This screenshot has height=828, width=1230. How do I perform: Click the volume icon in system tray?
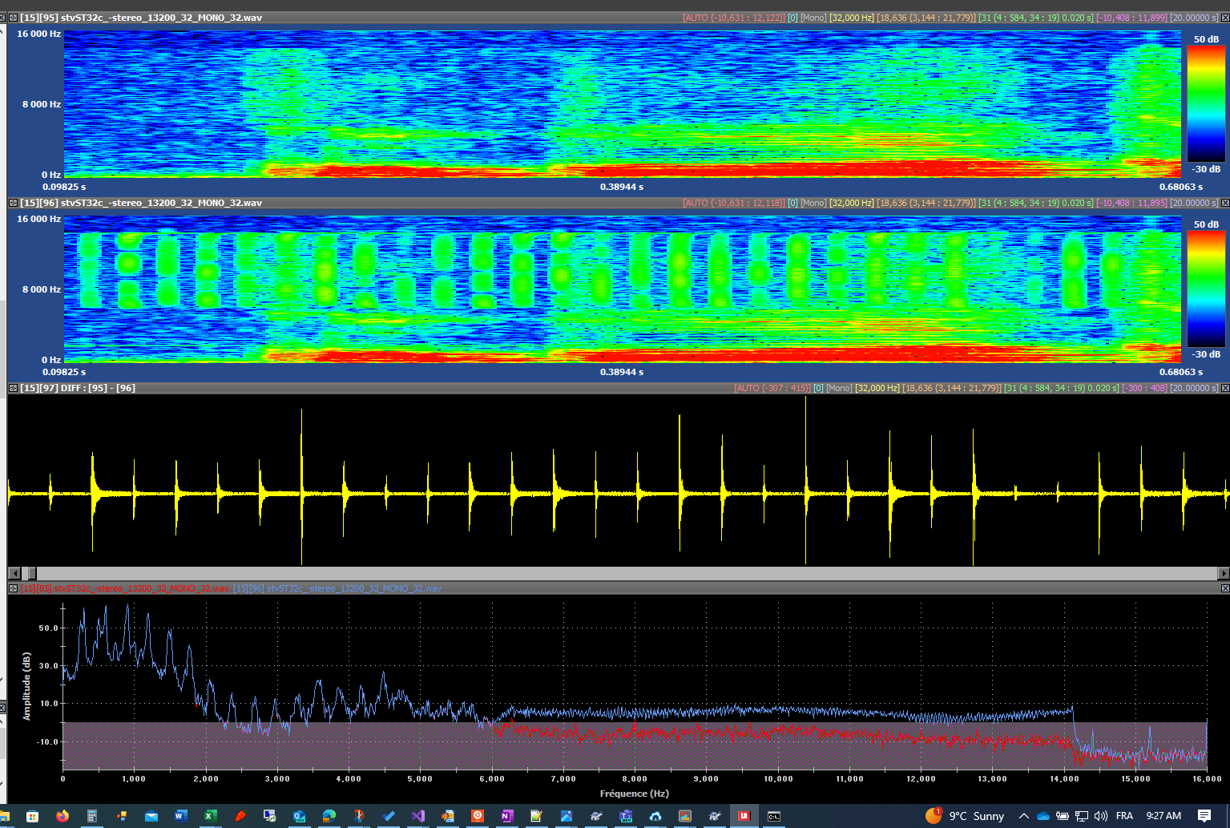point(1101,816)
